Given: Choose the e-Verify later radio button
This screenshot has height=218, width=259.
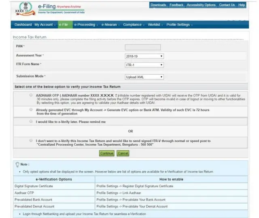Looking at the screenshot, I should 31,122.
